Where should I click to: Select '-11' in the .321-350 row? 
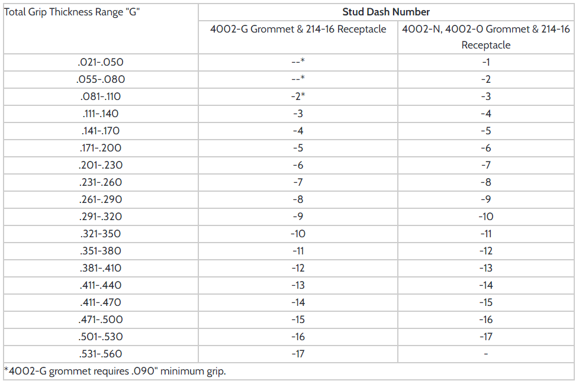coord(485,234)
